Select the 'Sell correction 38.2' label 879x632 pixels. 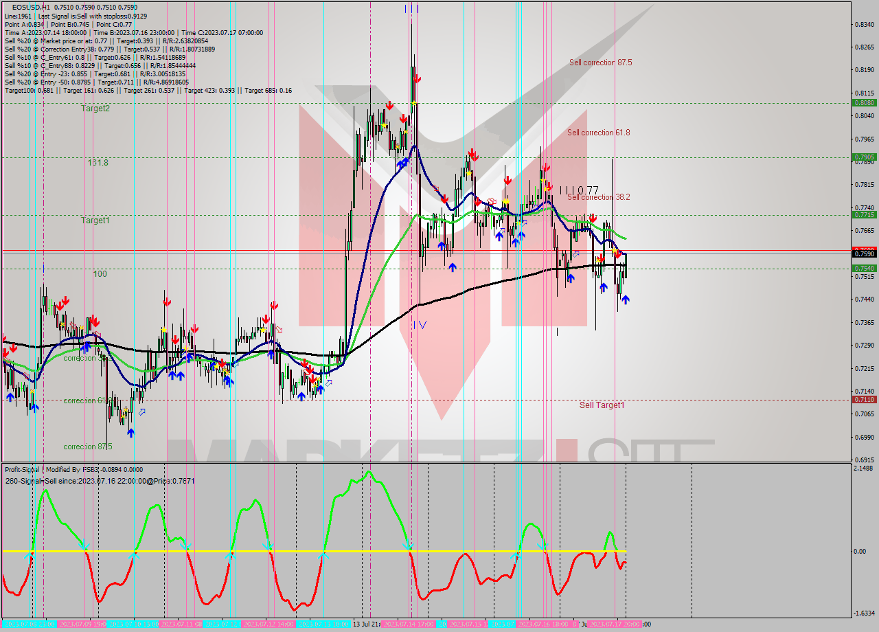(598, 197)
